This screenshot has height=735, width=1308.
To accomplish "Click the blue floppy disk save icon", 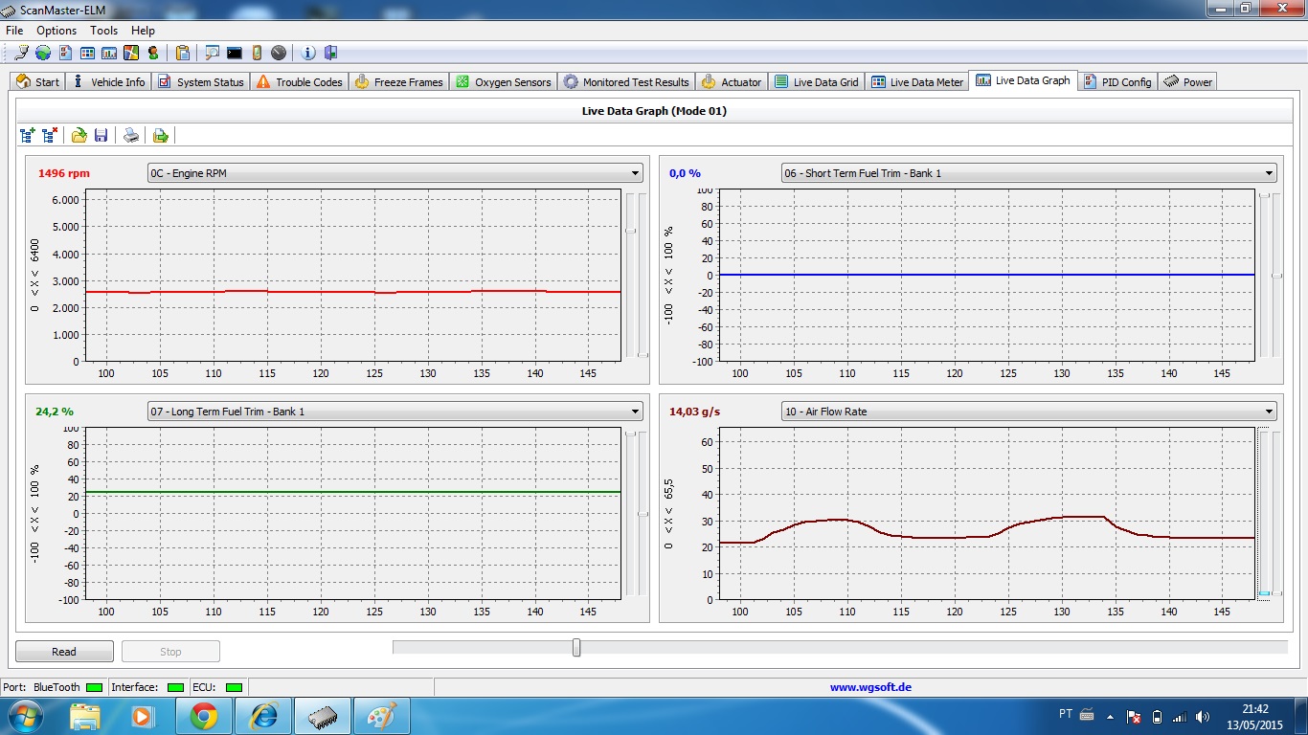I will pos(101,136).
